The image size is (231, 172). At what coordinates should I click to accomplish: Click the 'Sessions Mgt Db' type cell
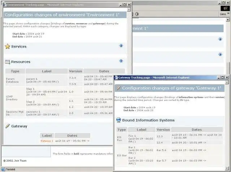coord(15,113)
